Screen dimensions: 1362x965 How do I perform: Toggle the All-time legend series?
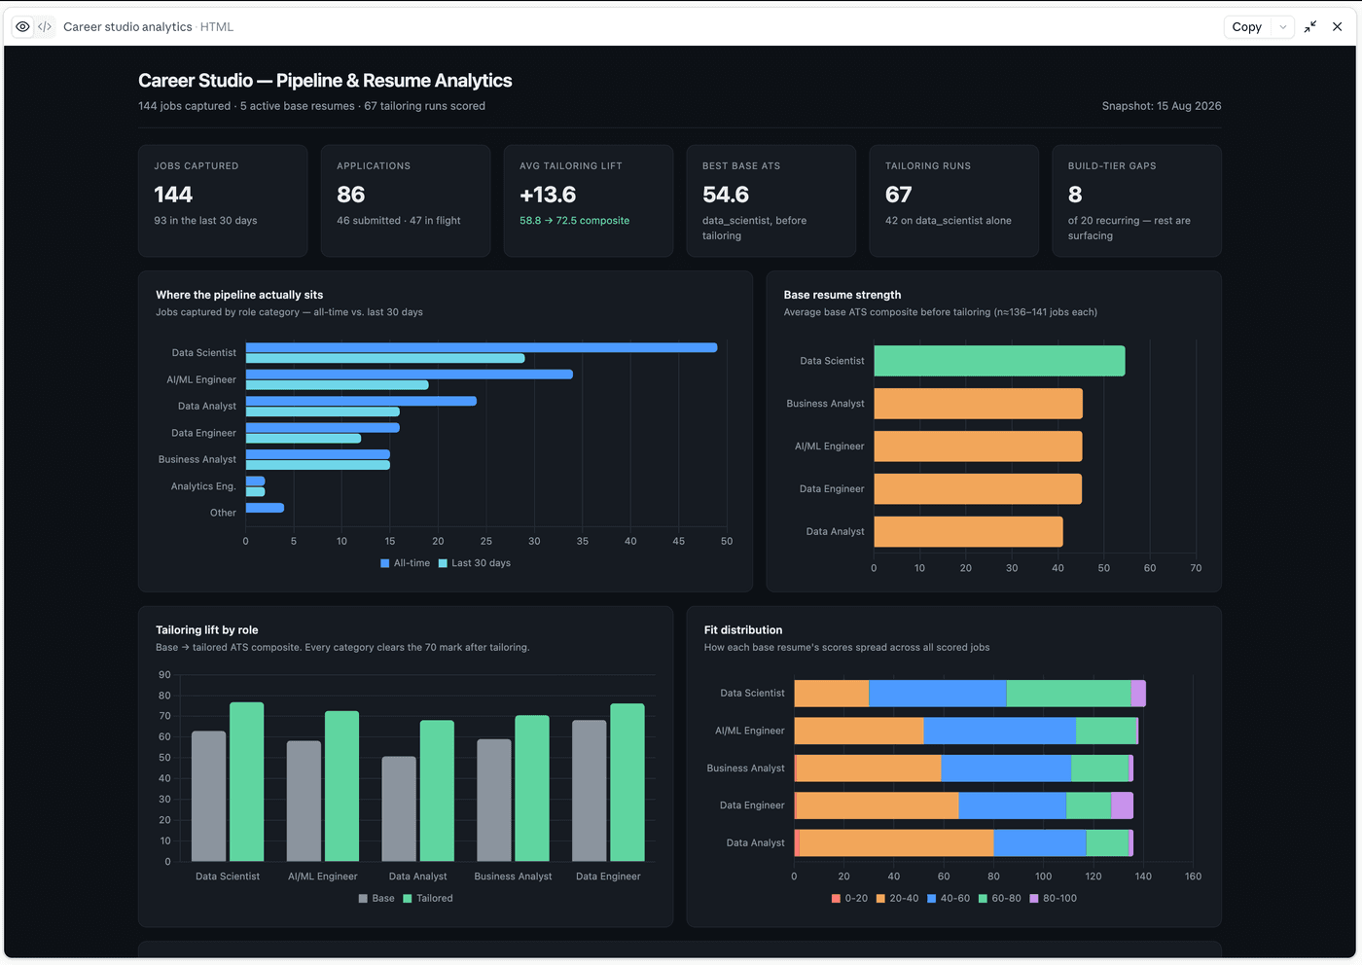point(405,563)
